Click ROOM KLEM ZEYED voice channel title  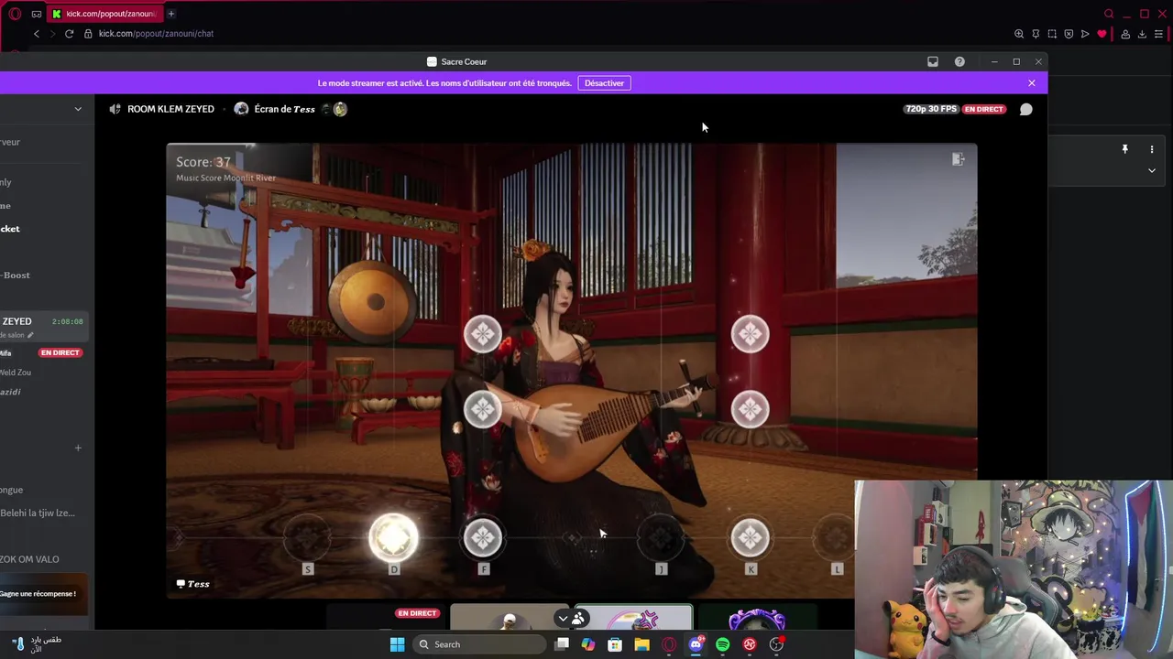170,109
